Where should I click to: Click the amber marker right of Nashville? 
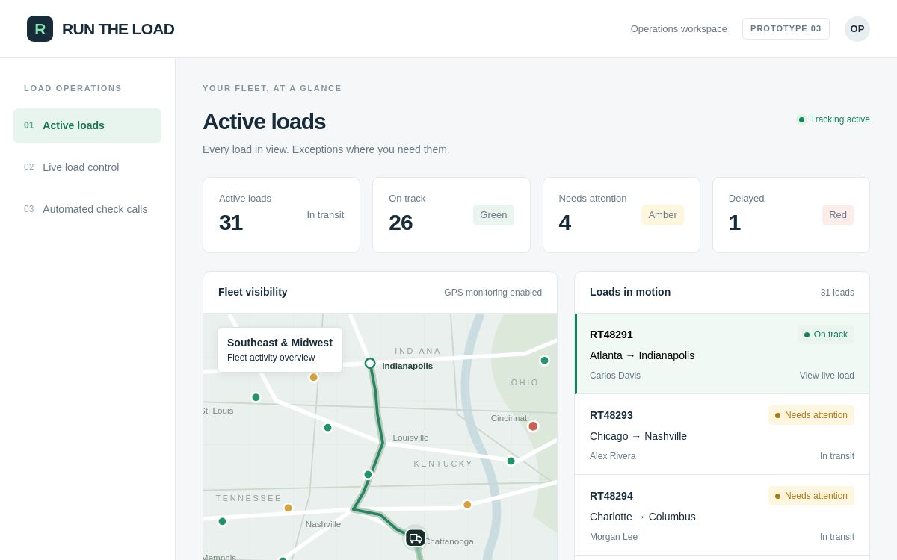tap(467, 505)
